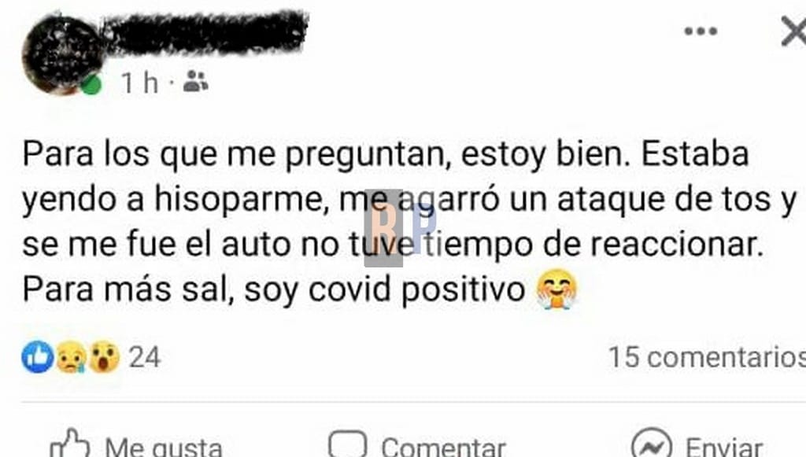Click the green online status dot
806x457 pixels.
(91, 85)
